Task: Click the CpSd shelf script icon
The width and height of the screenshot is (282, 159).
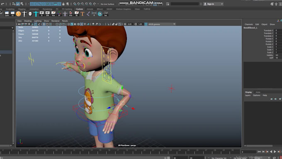Action: (x=7, y=14)
